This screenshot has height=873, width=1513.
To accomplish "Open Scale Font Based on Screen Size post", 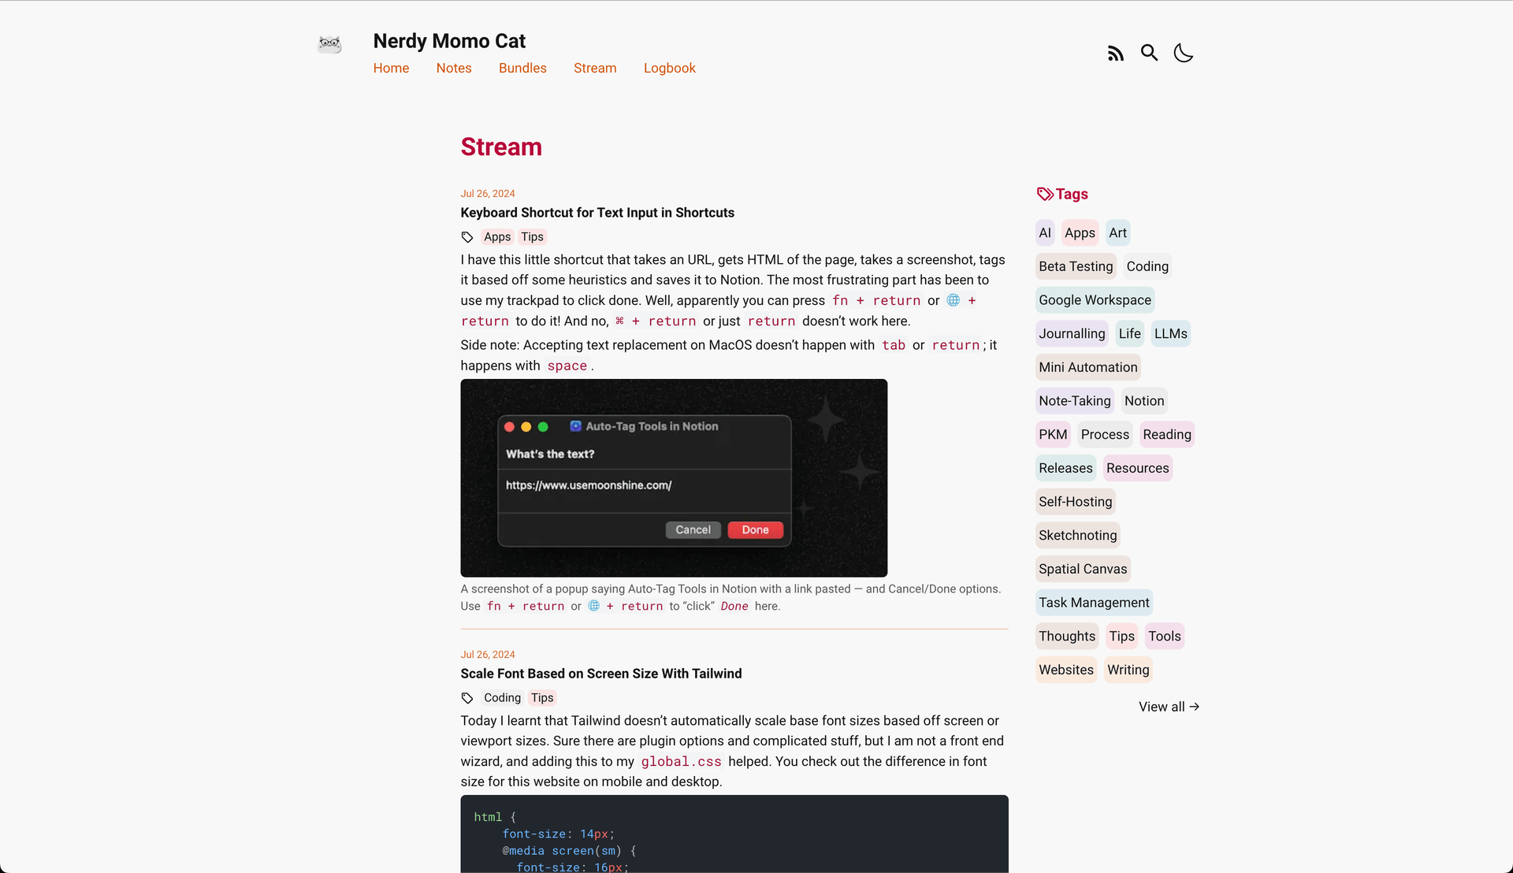I will [601, 674].
